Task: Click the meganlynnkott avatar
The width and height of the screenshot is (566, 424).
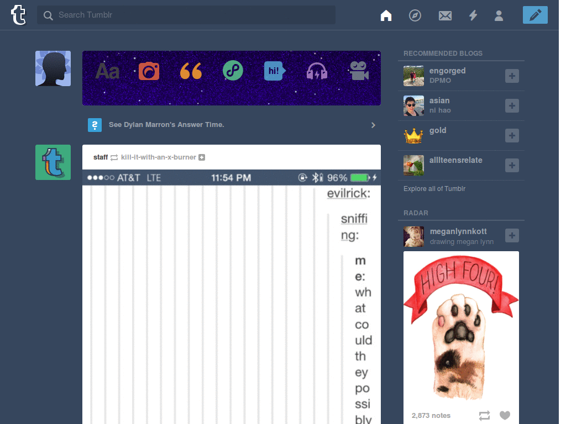Action: point(413,236)
